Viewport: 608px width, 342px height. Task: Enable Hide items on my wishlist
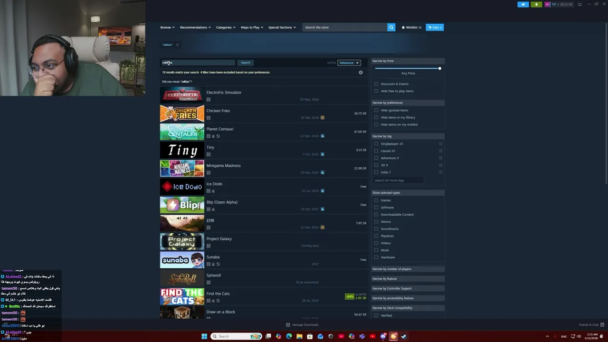tap(376, 124)
